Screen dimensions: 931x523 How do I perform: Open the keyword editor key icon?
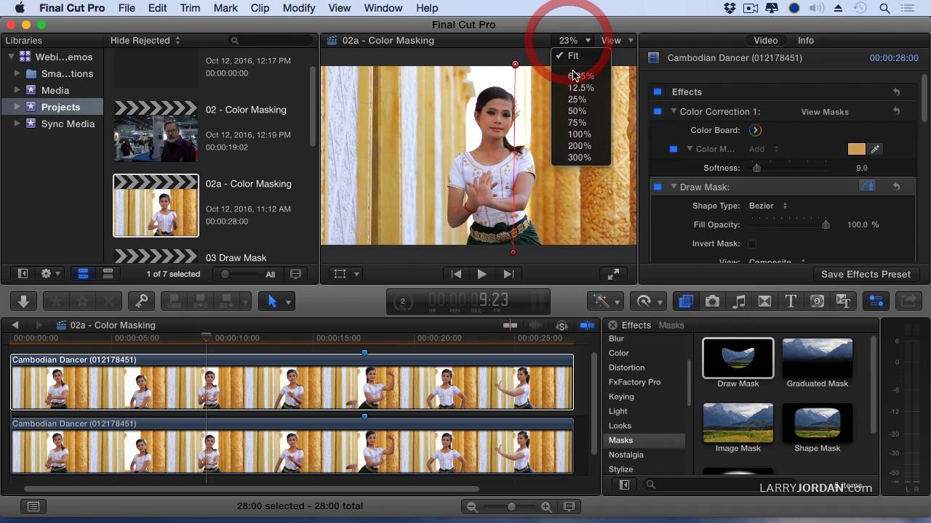pos(142,301)
